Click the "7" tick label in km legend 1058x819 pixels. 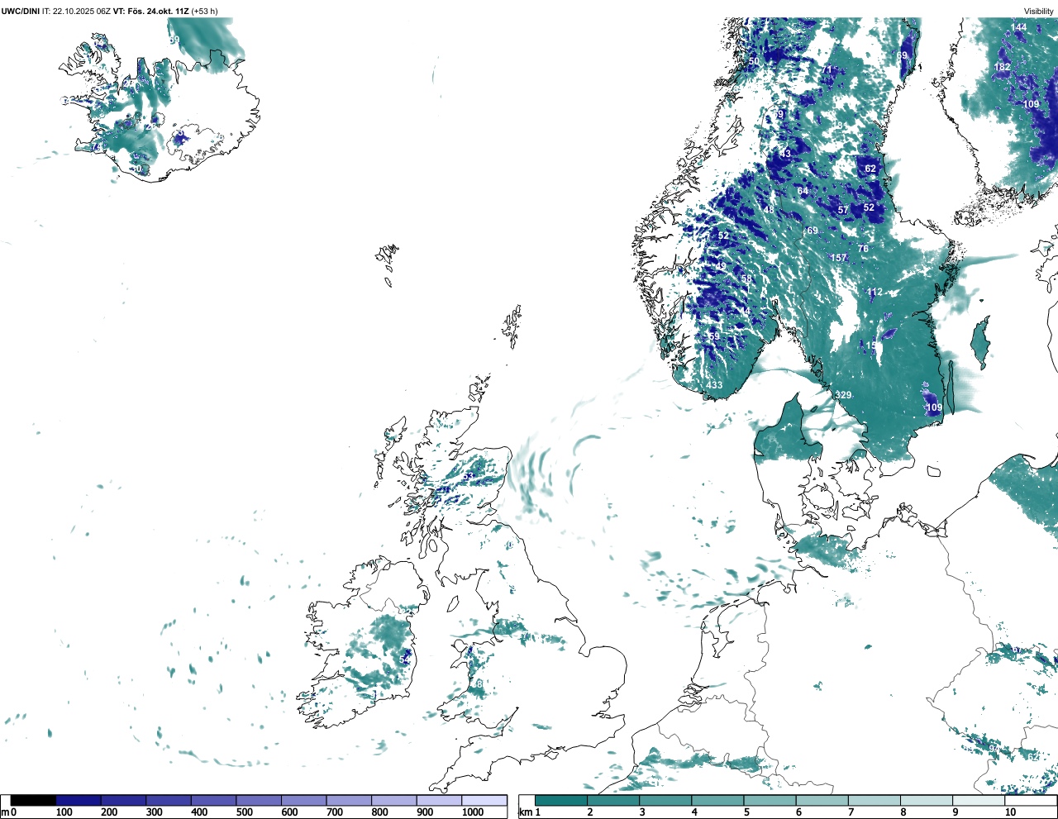coord(851,812)
